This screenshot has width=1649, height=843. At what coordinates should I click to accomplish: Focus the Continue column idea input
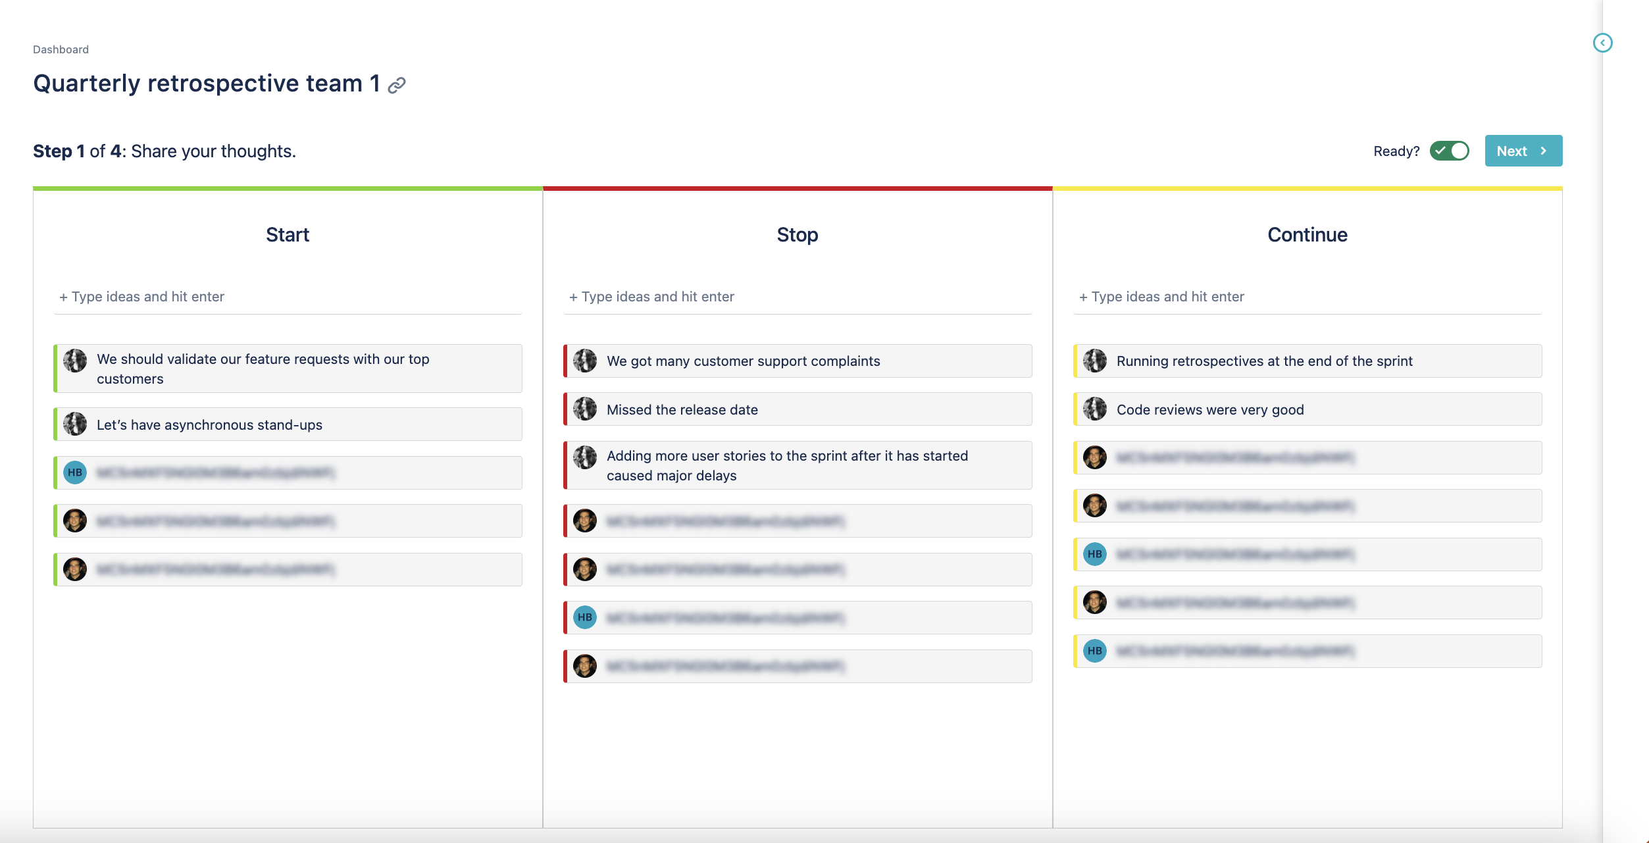1307,297
